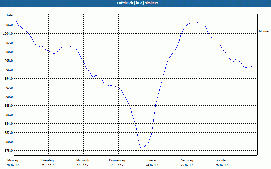Click the 994,0 y-axis value
Image resolution: width=271 pixels, height=169 pixels.
click(8, 79)
